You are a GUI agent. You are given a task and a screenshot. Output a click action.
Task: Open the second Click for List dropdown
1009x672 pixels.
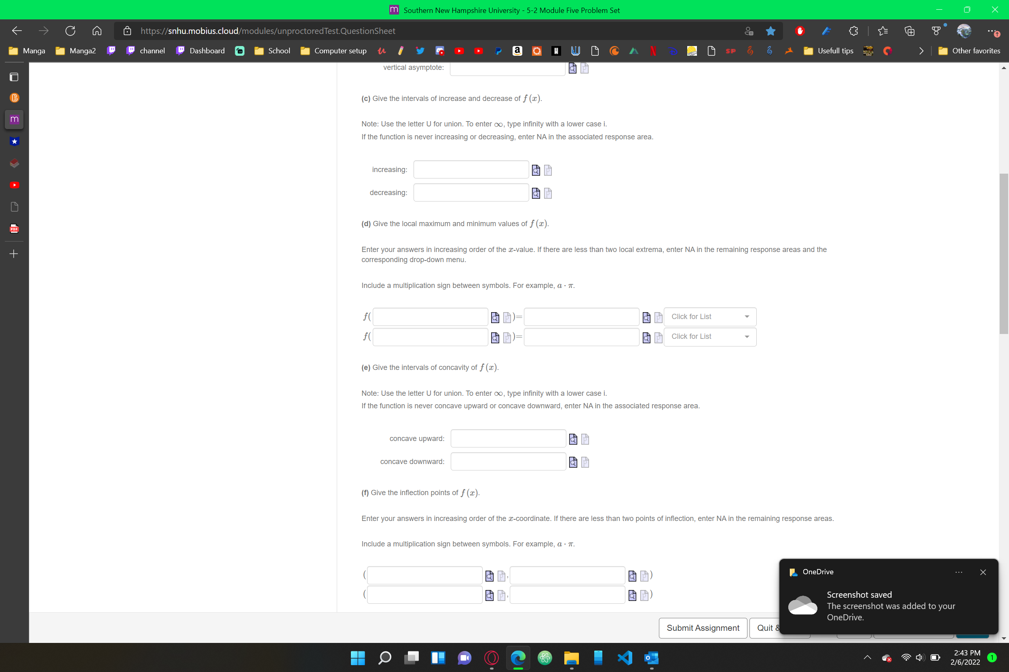click(709, 337)
